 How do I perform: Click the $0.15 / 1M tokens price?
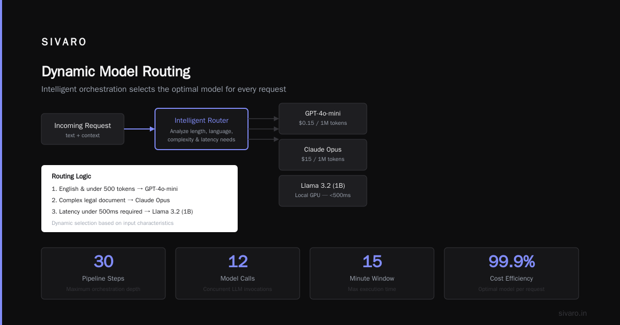(323, 123)
